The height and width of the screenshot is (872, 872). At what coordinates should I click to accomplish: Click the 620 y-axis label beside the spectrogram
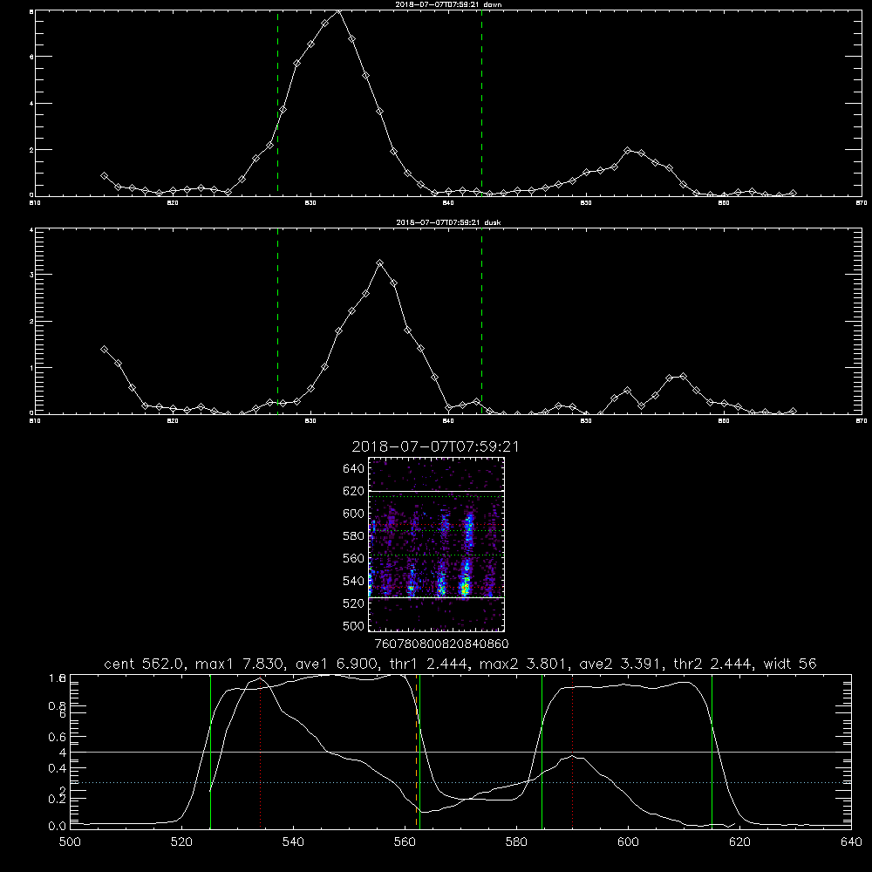[x=354, y=491]
